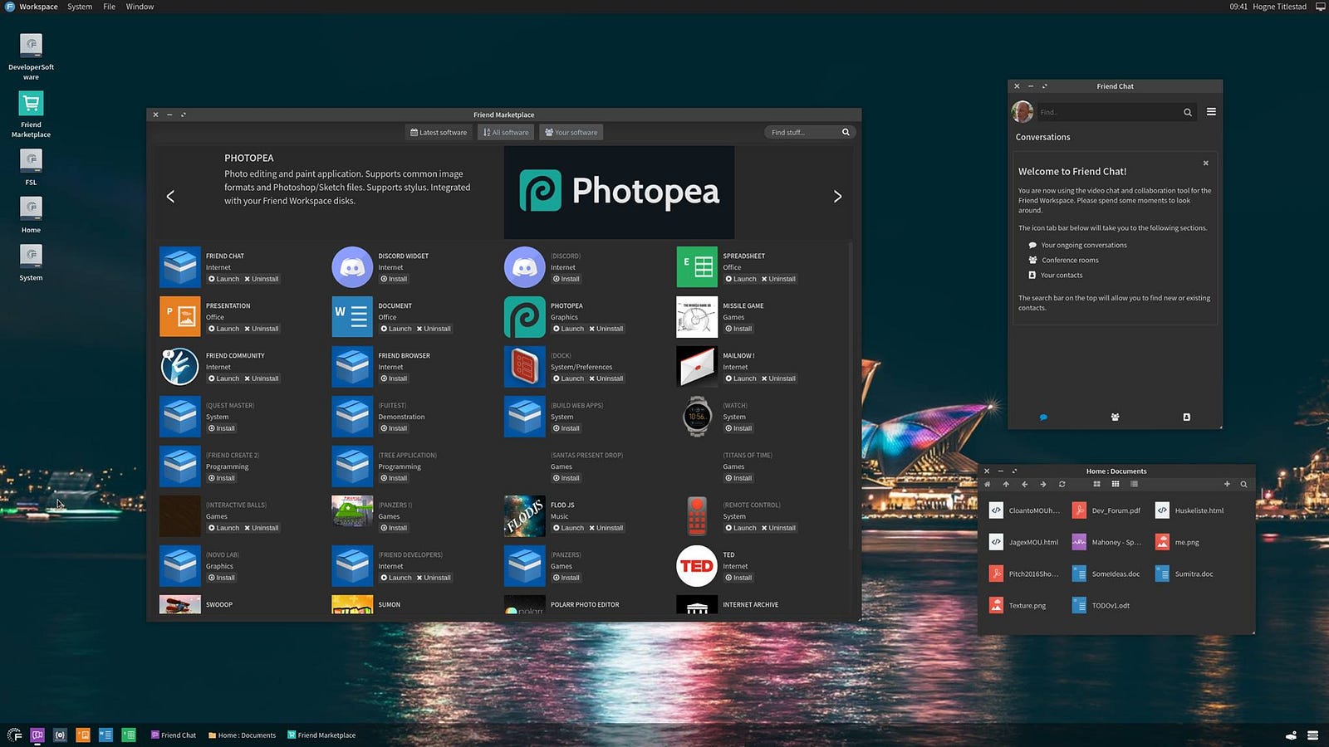
Task: Click the Friend Community hand icon
Action: [x=180, y=367]
